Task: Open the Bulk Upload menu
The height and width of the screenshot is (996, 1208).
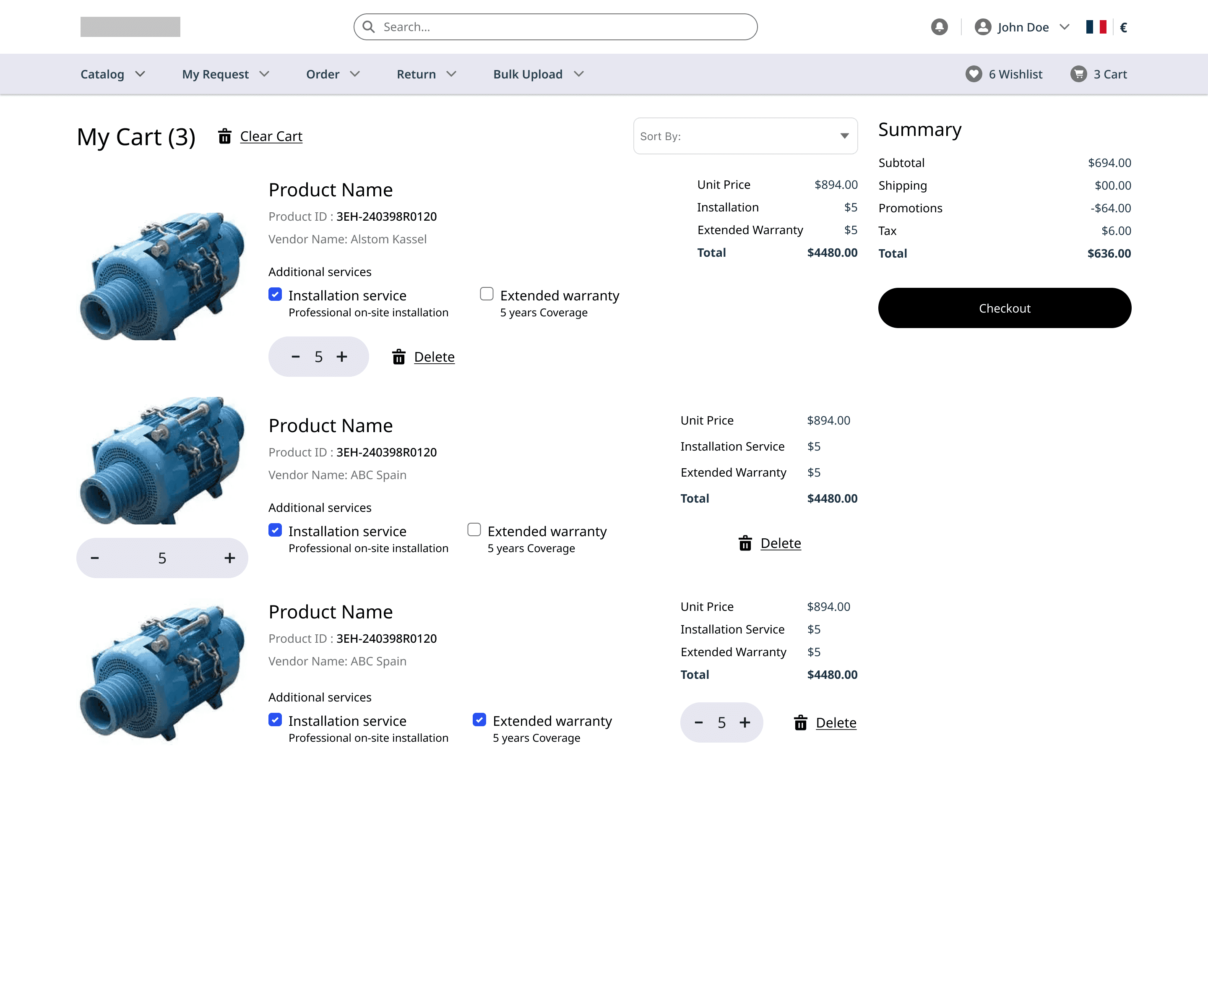Action: click(x=528, y=74)
